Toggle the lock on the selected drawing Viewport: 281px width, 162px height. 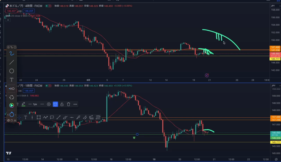tap(62, 104)
